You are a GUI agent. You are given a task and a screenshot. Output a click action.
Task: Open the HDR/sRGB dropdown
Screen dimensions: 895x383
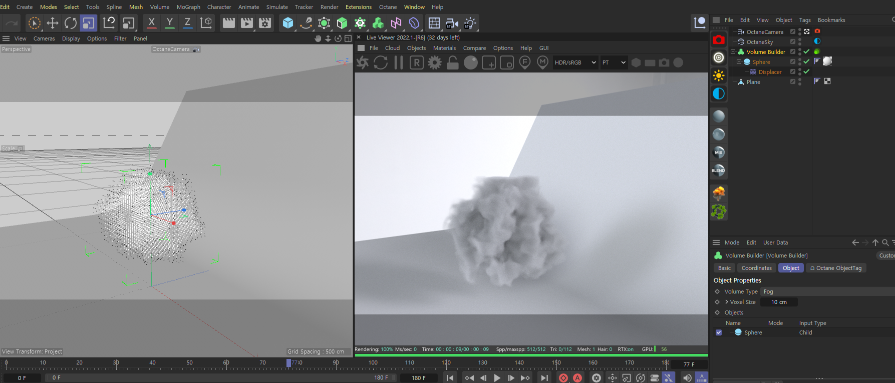point(575,62)
